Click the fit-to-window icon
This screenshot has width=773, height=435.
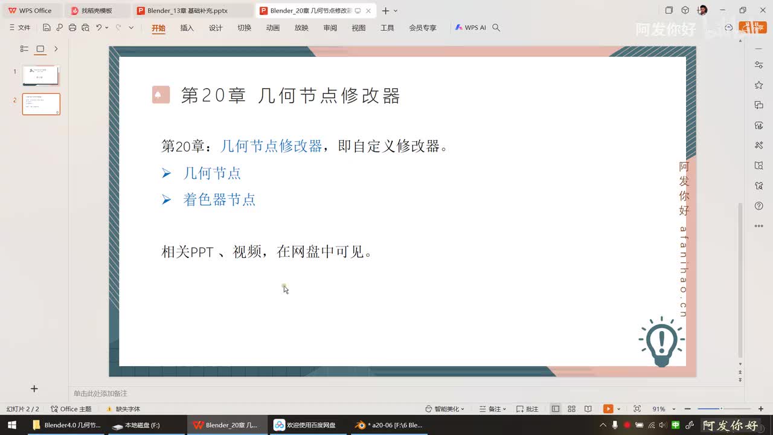(637, 409)
